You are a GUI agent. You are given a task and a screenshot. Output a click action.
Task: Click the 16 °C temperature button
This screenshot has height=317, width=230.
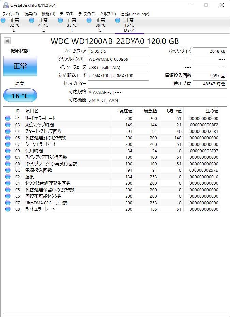[x=20, y=96]
